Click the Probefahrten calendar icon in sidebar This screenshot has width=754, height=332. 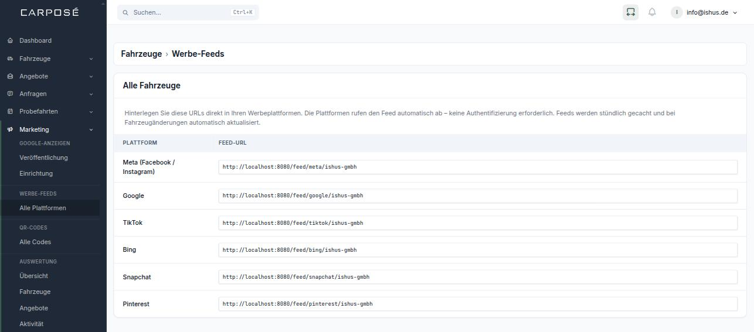click(x=10, y=111)
